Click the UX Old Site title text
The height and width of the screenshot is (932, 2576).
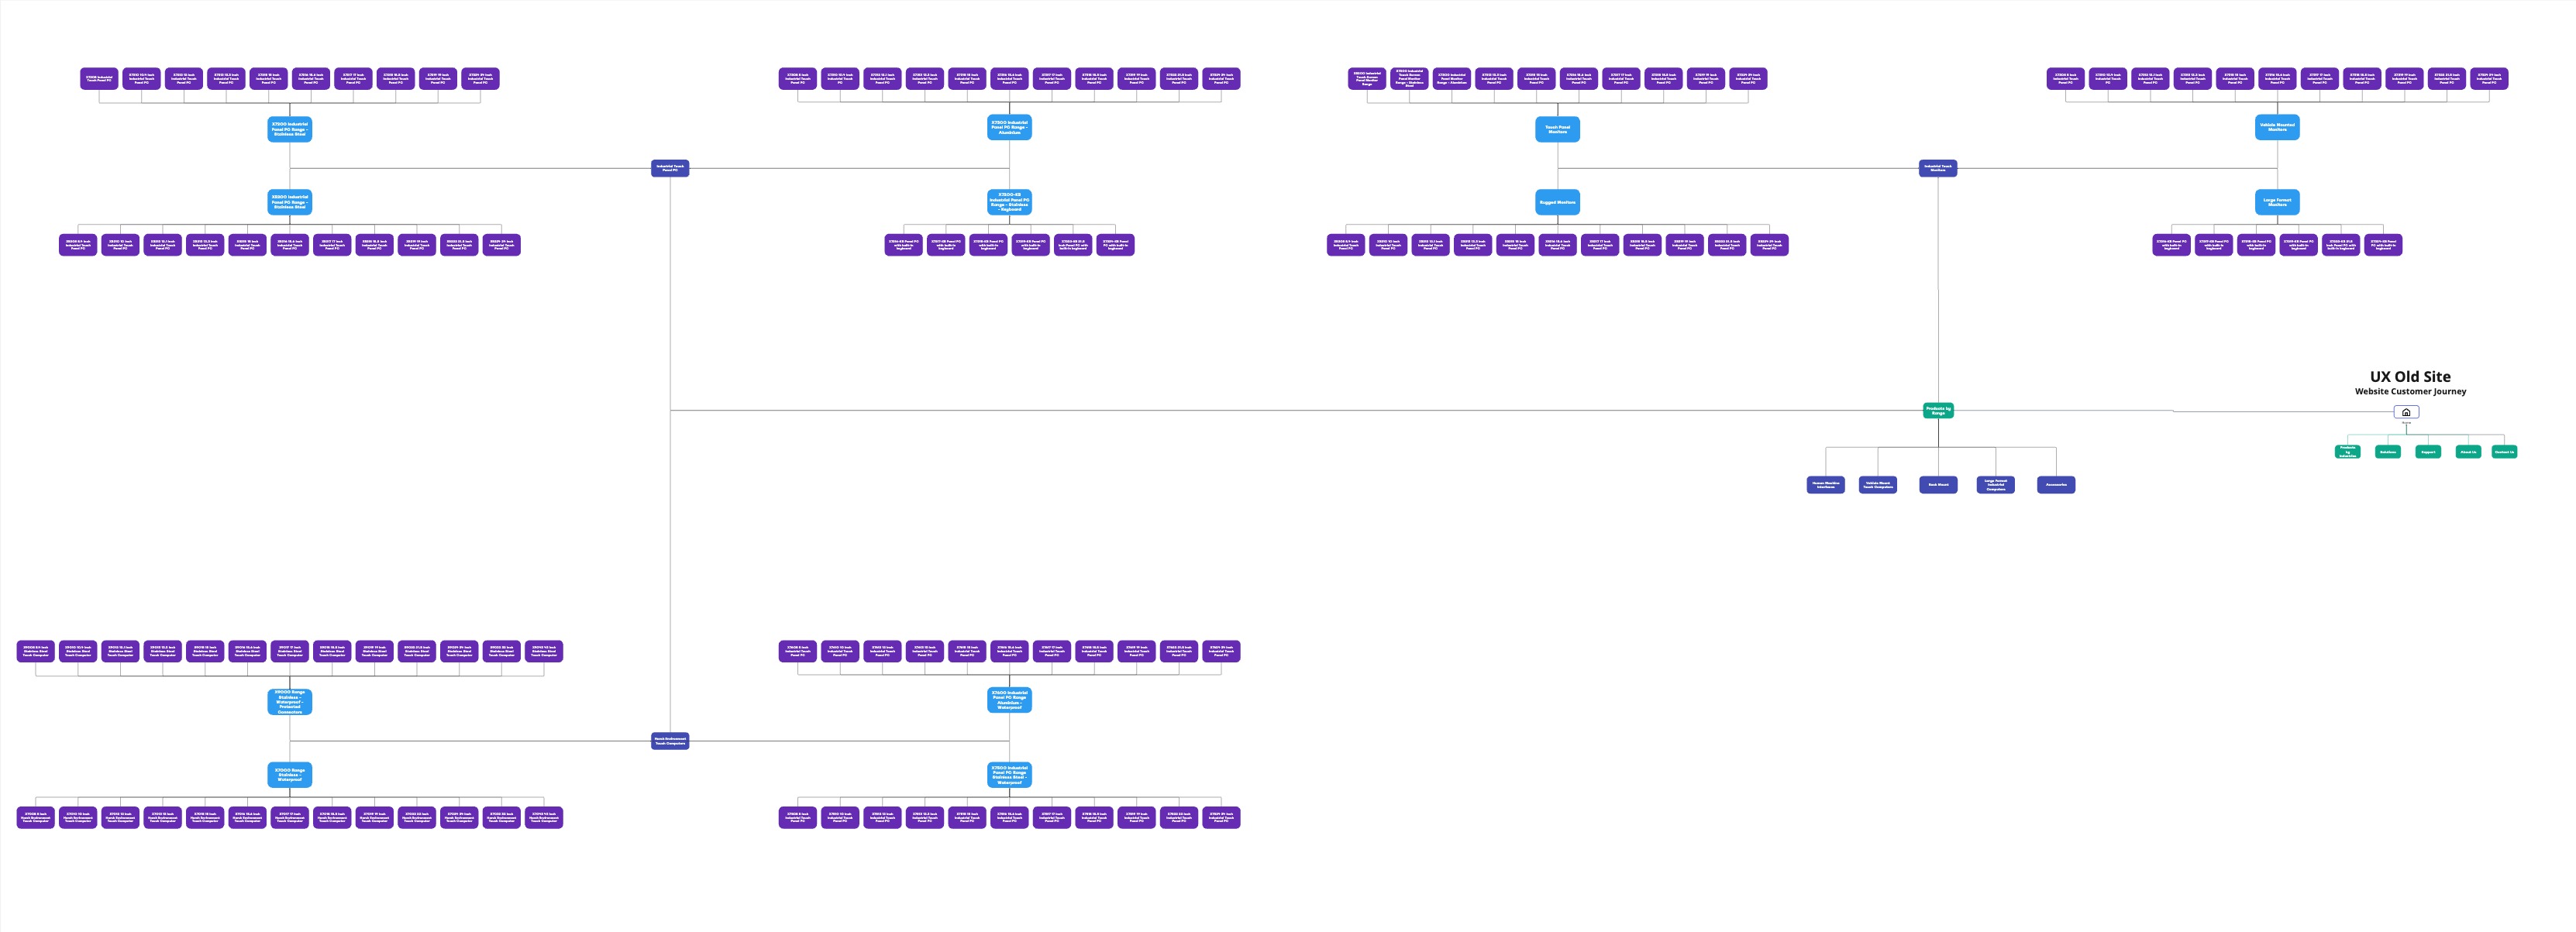[2410, 377]
